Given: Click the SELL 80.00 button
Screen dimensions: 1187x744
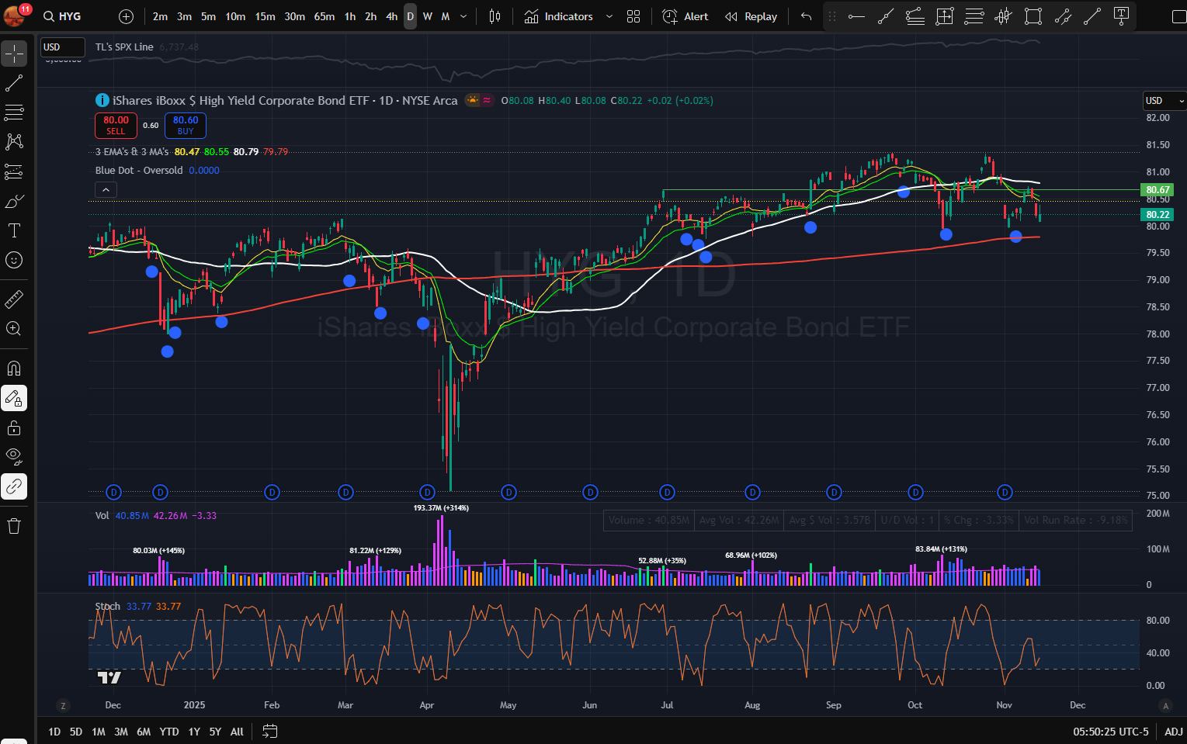Looking at the screenshot, I should [x=116, y=126].
